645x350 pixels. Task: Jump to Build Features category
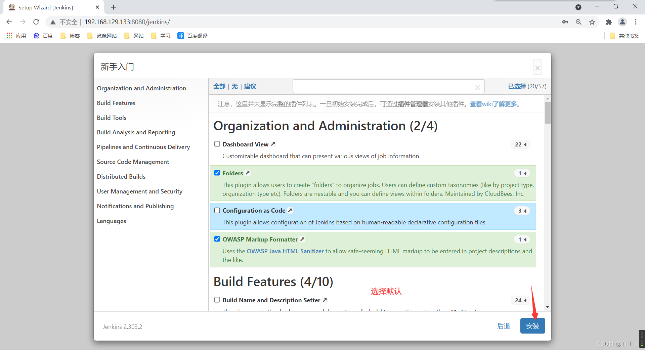[x=116, y=103]
